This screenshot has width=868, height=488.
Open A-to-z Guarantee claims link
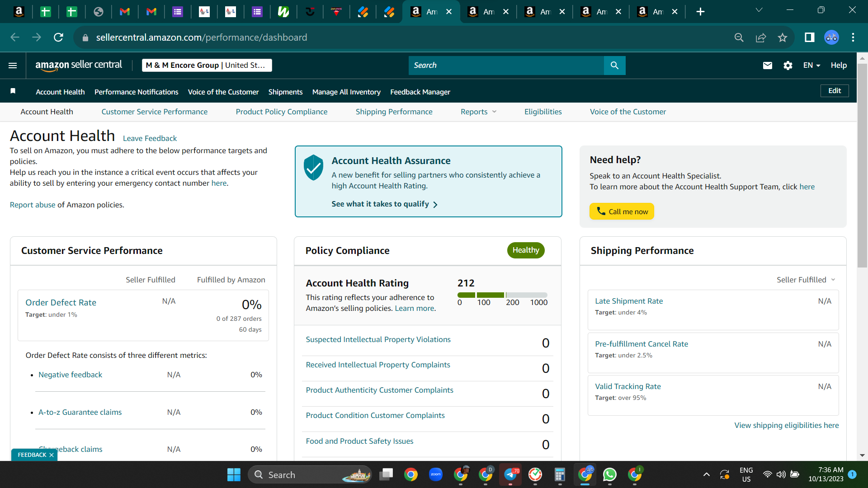click(x=80, y=412)
